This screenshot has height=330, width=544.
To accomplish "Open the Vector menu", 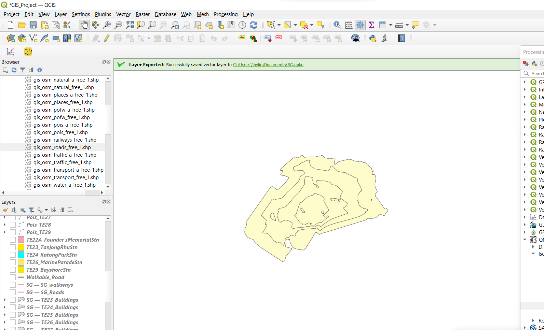I will [x=123, y=14].
